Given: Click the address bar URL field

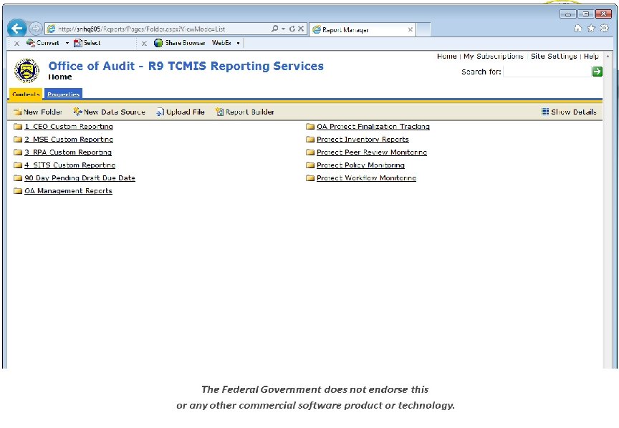Looking at the screenshot, I should pos(158,29).
